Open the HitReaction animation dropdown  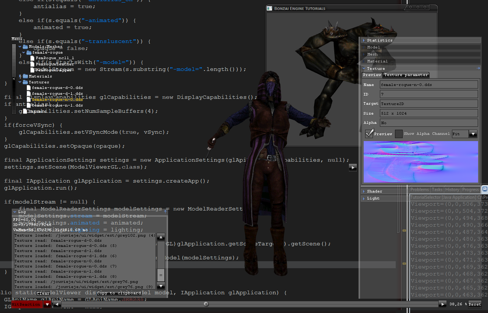point(47,304)
